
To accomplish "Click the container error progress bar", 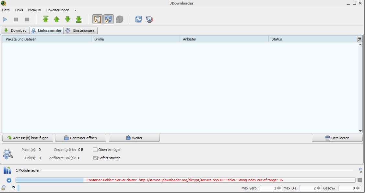I will 185,180.
